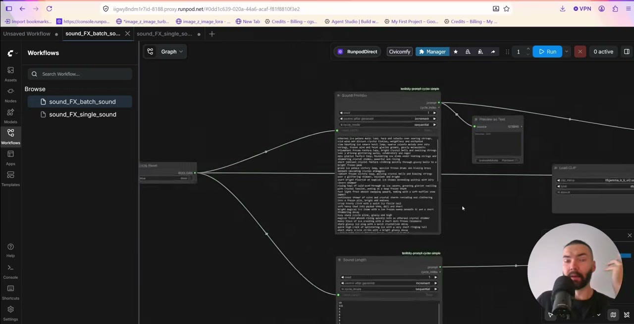This screenshot has height=324, width=634.
Task: Open the Nodes library panel
Action: click(10, 95)
